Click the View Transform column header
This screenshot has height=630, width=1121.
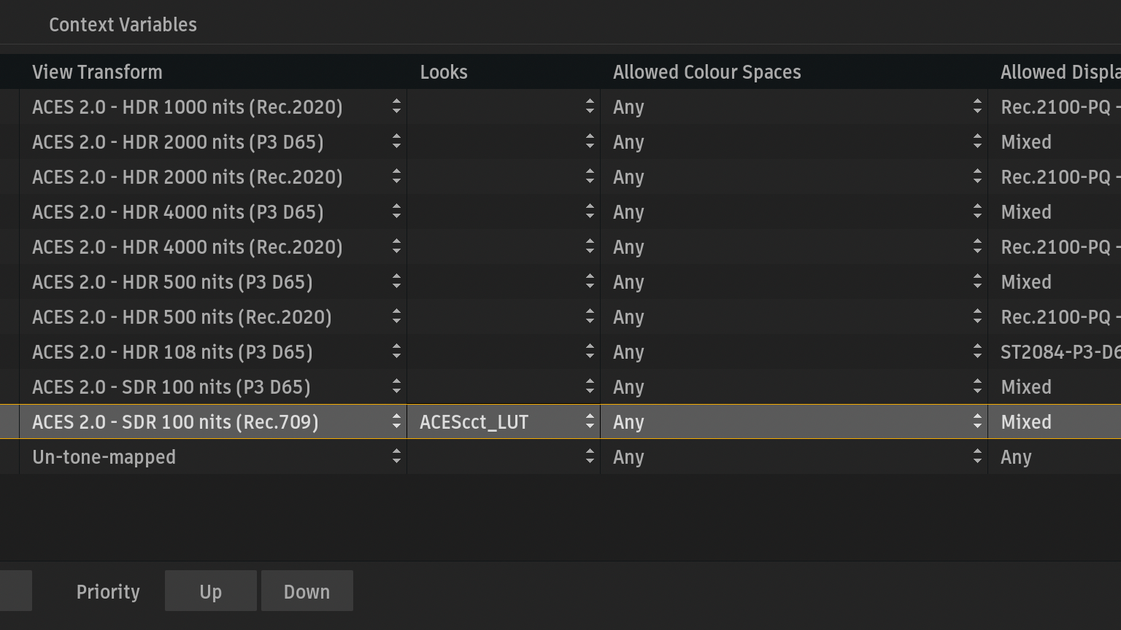coord(97,72)
